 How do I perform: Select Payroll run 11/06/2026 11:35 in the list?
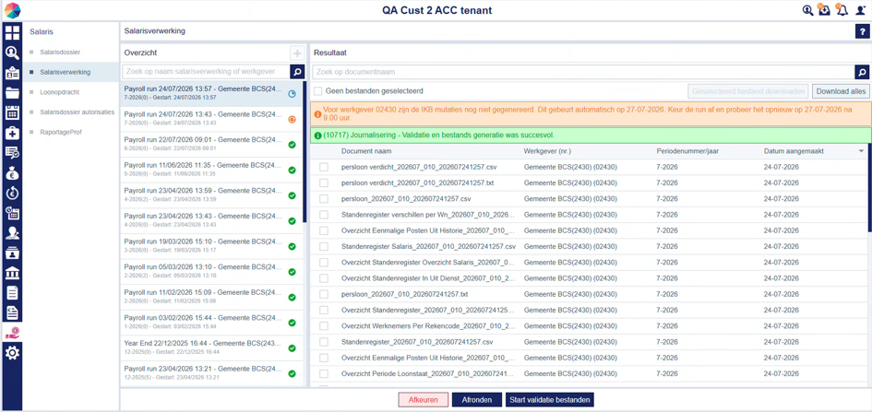pos(211,170)
